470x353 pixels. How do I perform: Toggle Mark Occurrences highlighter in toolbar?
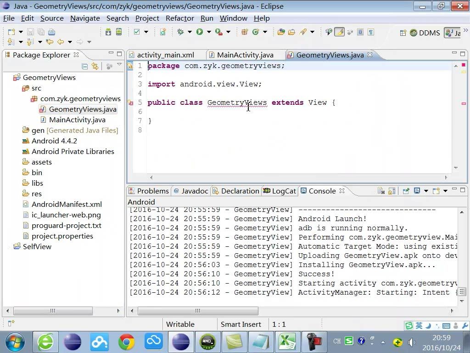pyautogui.click(x=339, y=32)
